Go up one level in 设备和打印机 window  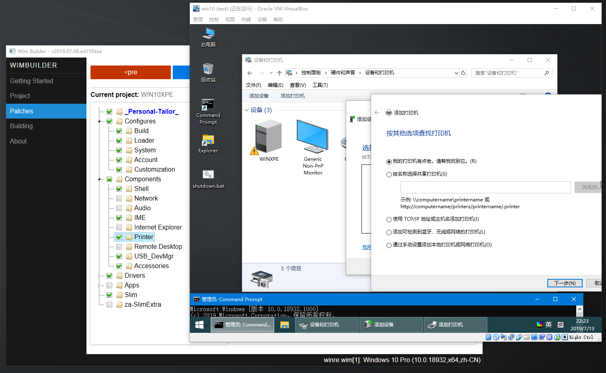(x=279, y=73)
